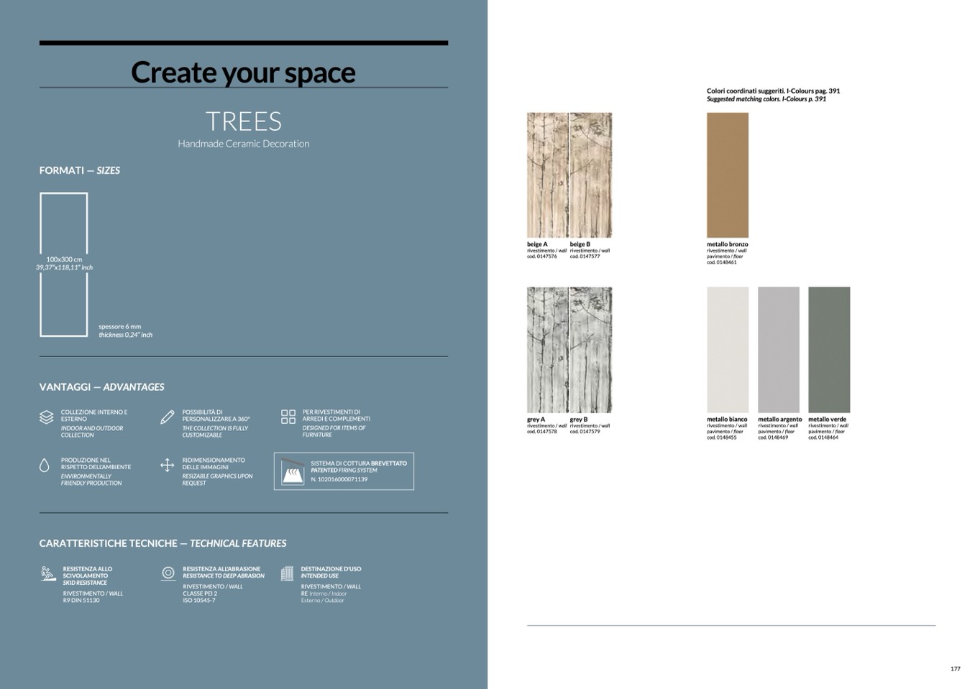Select the metallo bronzo color swatch
Screen dimensions: 975x689
(727, 175)
